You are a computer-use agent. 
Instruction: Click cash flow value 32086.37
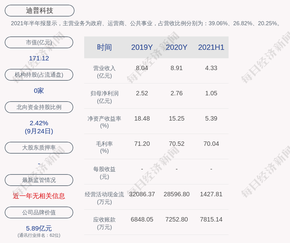click(x=142, y=194)
